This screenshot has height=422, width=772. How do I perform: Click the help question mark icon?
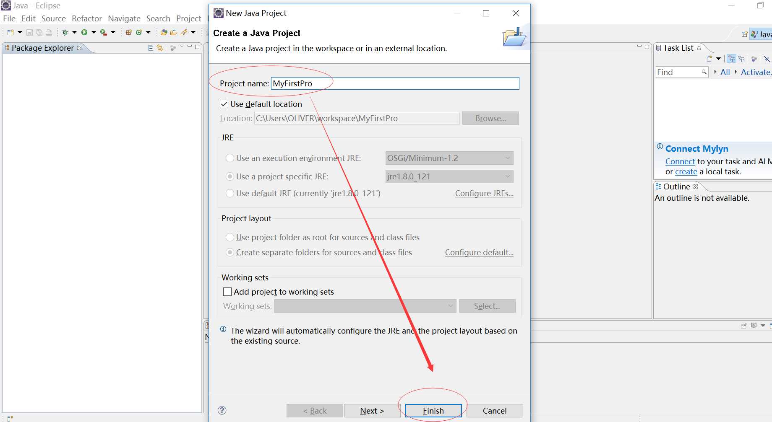point(222,410)
